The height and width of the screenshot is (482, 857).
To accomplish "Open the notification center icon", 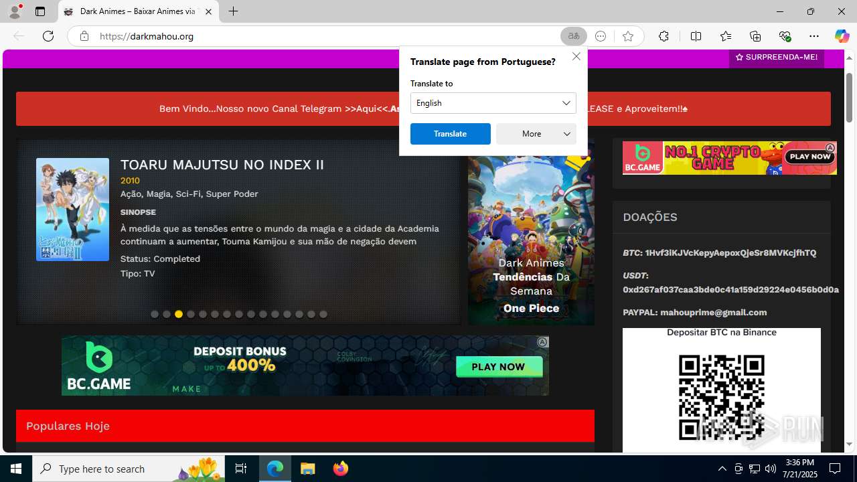I will click(835, 469).
